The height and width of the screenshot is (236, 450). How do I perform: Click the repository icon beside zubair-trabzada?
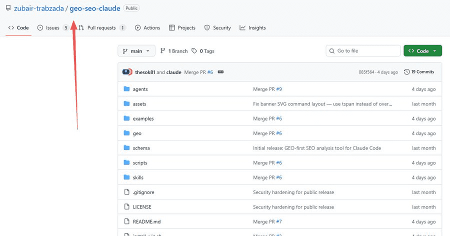tap(8, 8)
